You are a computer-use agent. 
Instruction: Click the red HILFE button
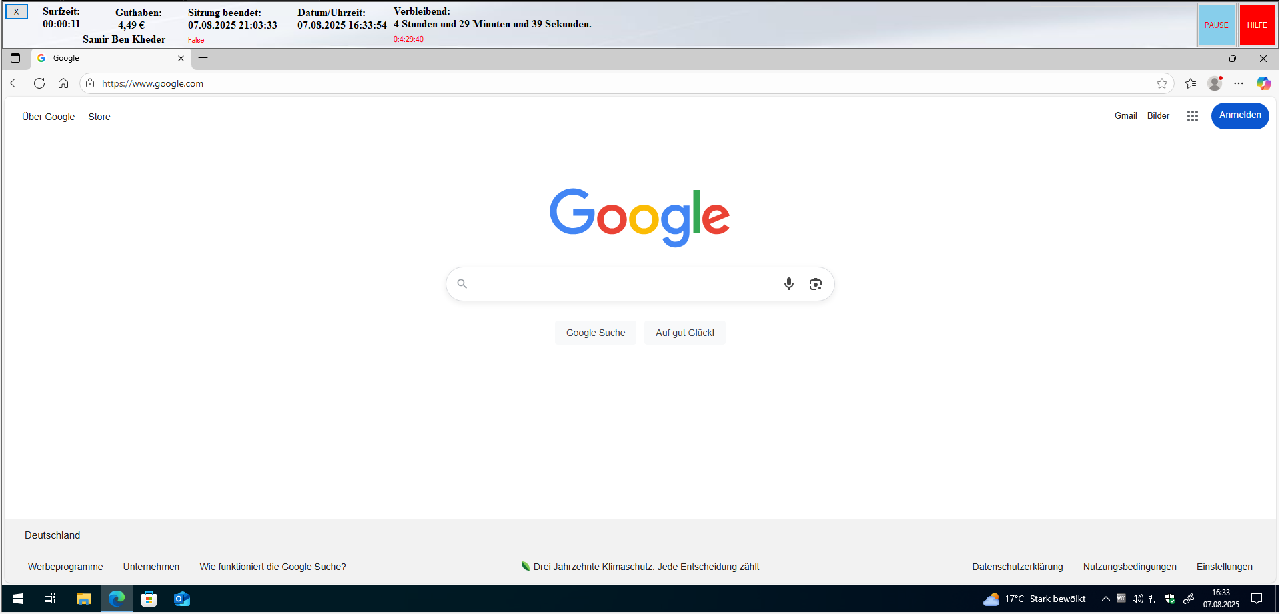pyautogui.click(x=1257, y=25)
